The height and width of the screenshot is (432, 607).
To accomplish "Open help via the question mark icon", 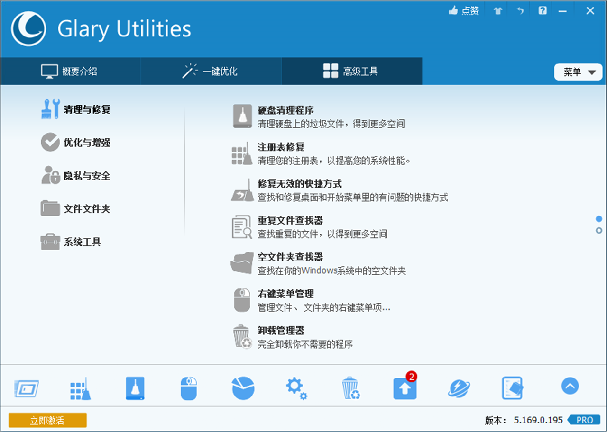I will [x=542, y=10].
